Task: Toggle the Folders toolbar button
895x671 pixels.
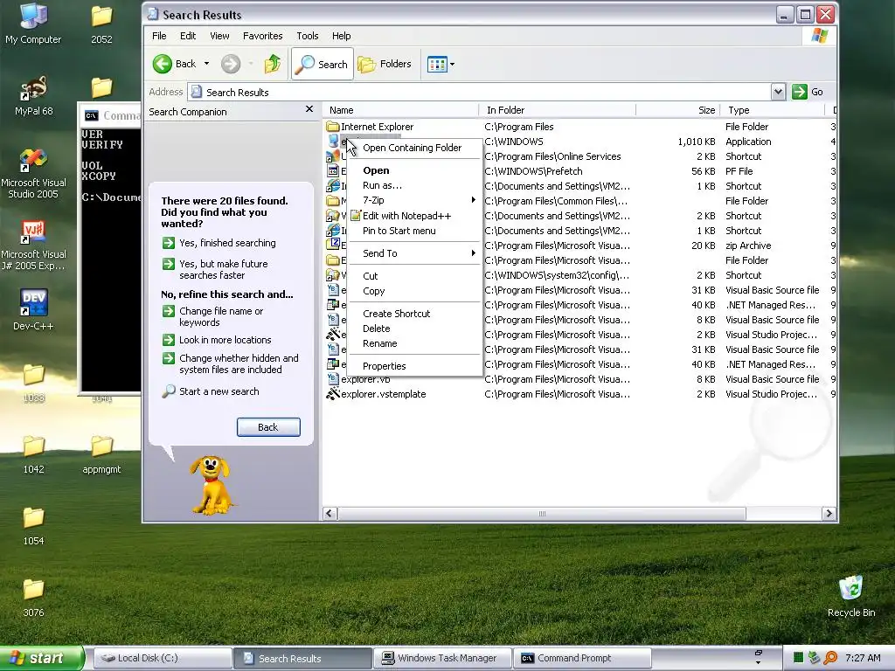Action: [385, 64]
